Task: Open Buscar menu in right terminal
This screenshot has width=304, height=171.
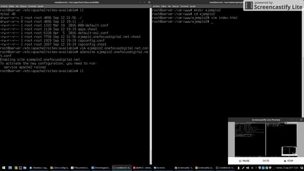Action: pos(175,6)
